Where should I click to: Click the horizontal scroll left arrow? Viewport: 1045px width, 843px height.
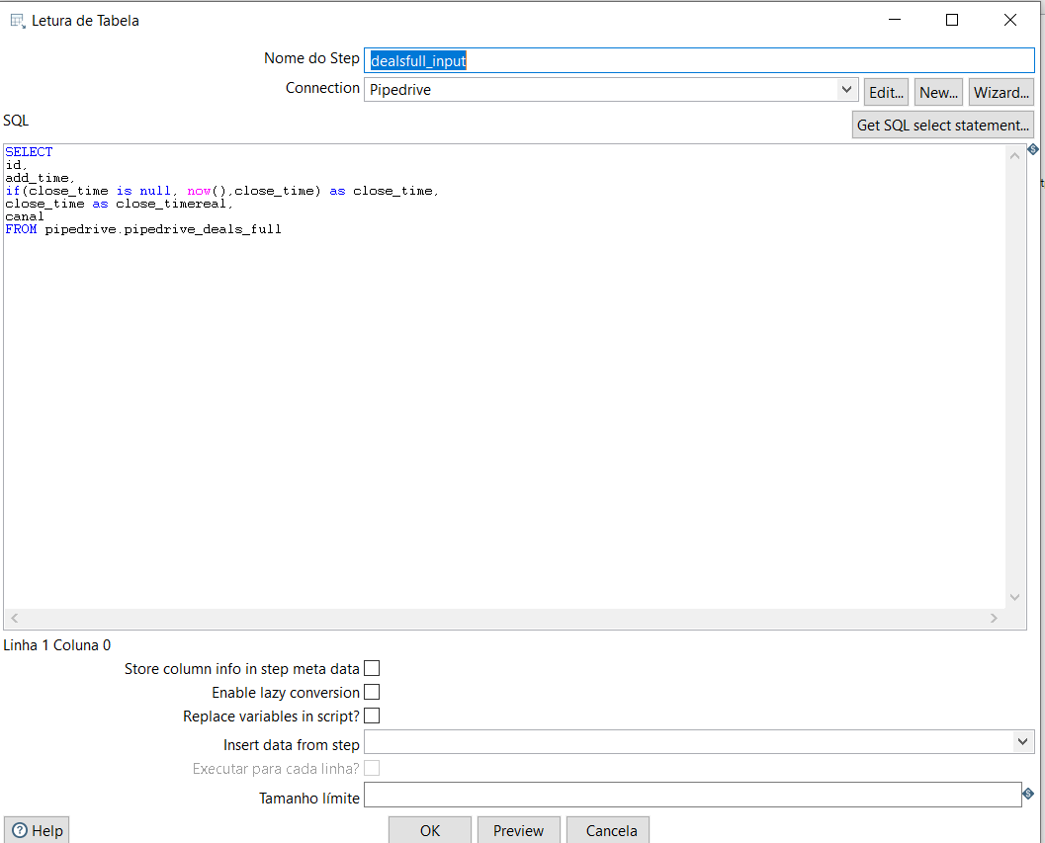(15, 619)
